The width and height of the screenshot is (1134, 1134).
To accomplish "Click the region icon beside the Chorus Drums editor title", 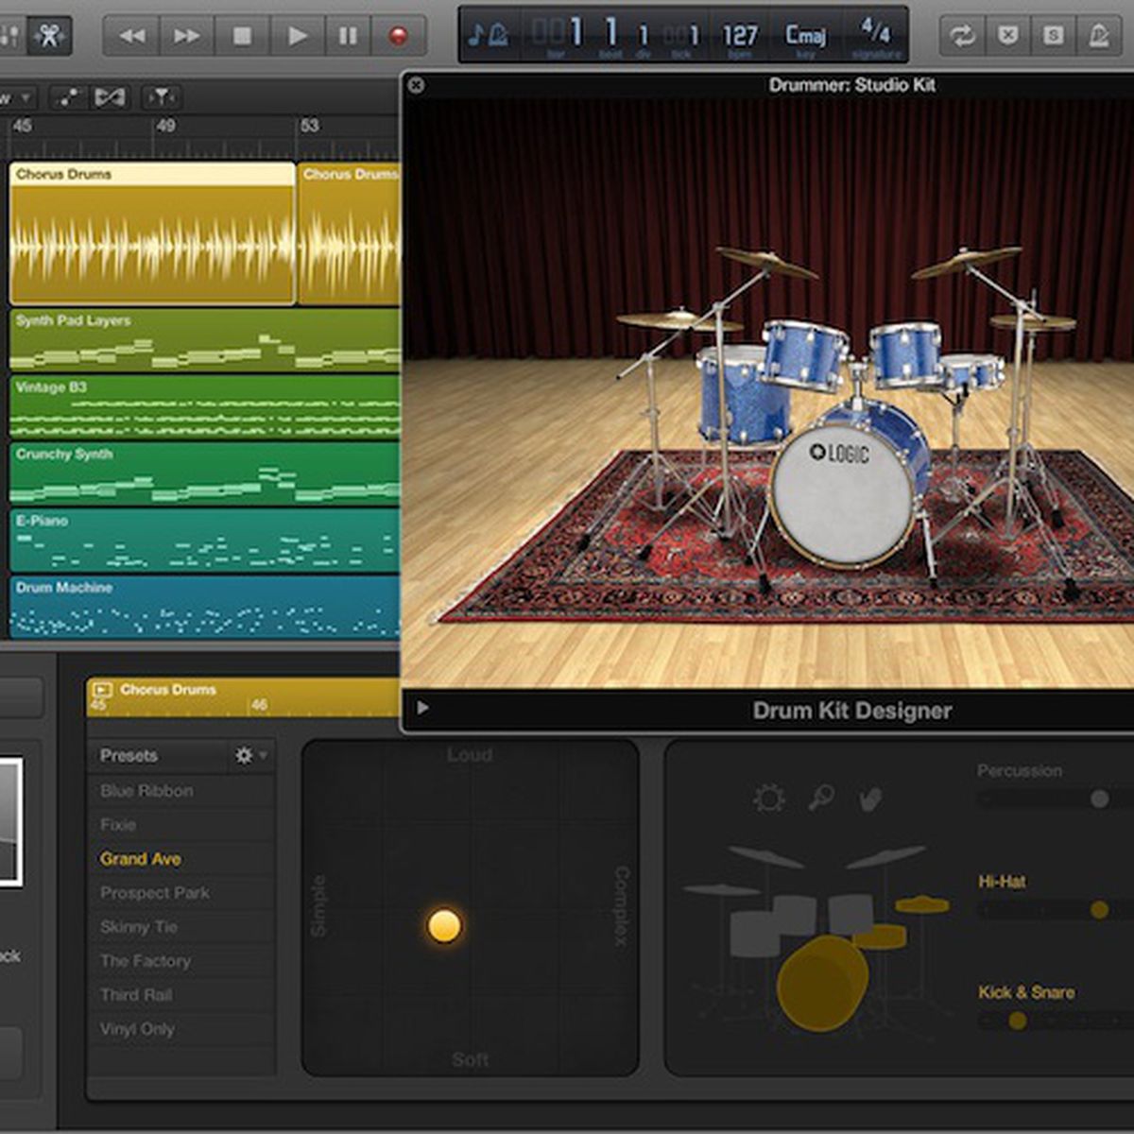I will (102, 690).
